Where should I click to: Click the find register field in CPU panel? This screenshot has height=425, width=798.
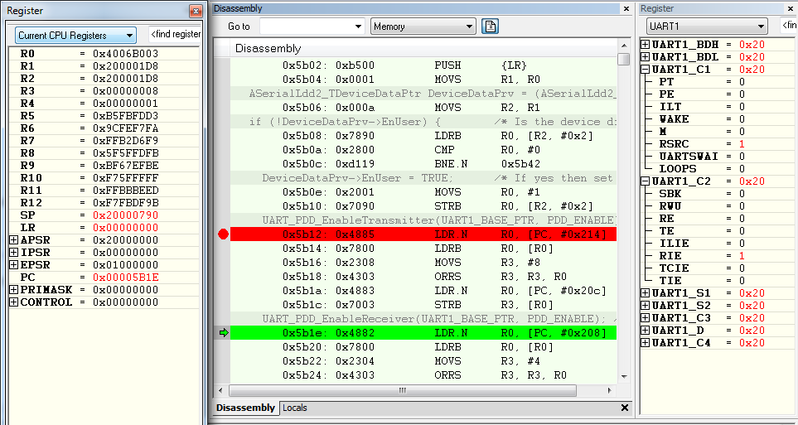pos(176,35)
